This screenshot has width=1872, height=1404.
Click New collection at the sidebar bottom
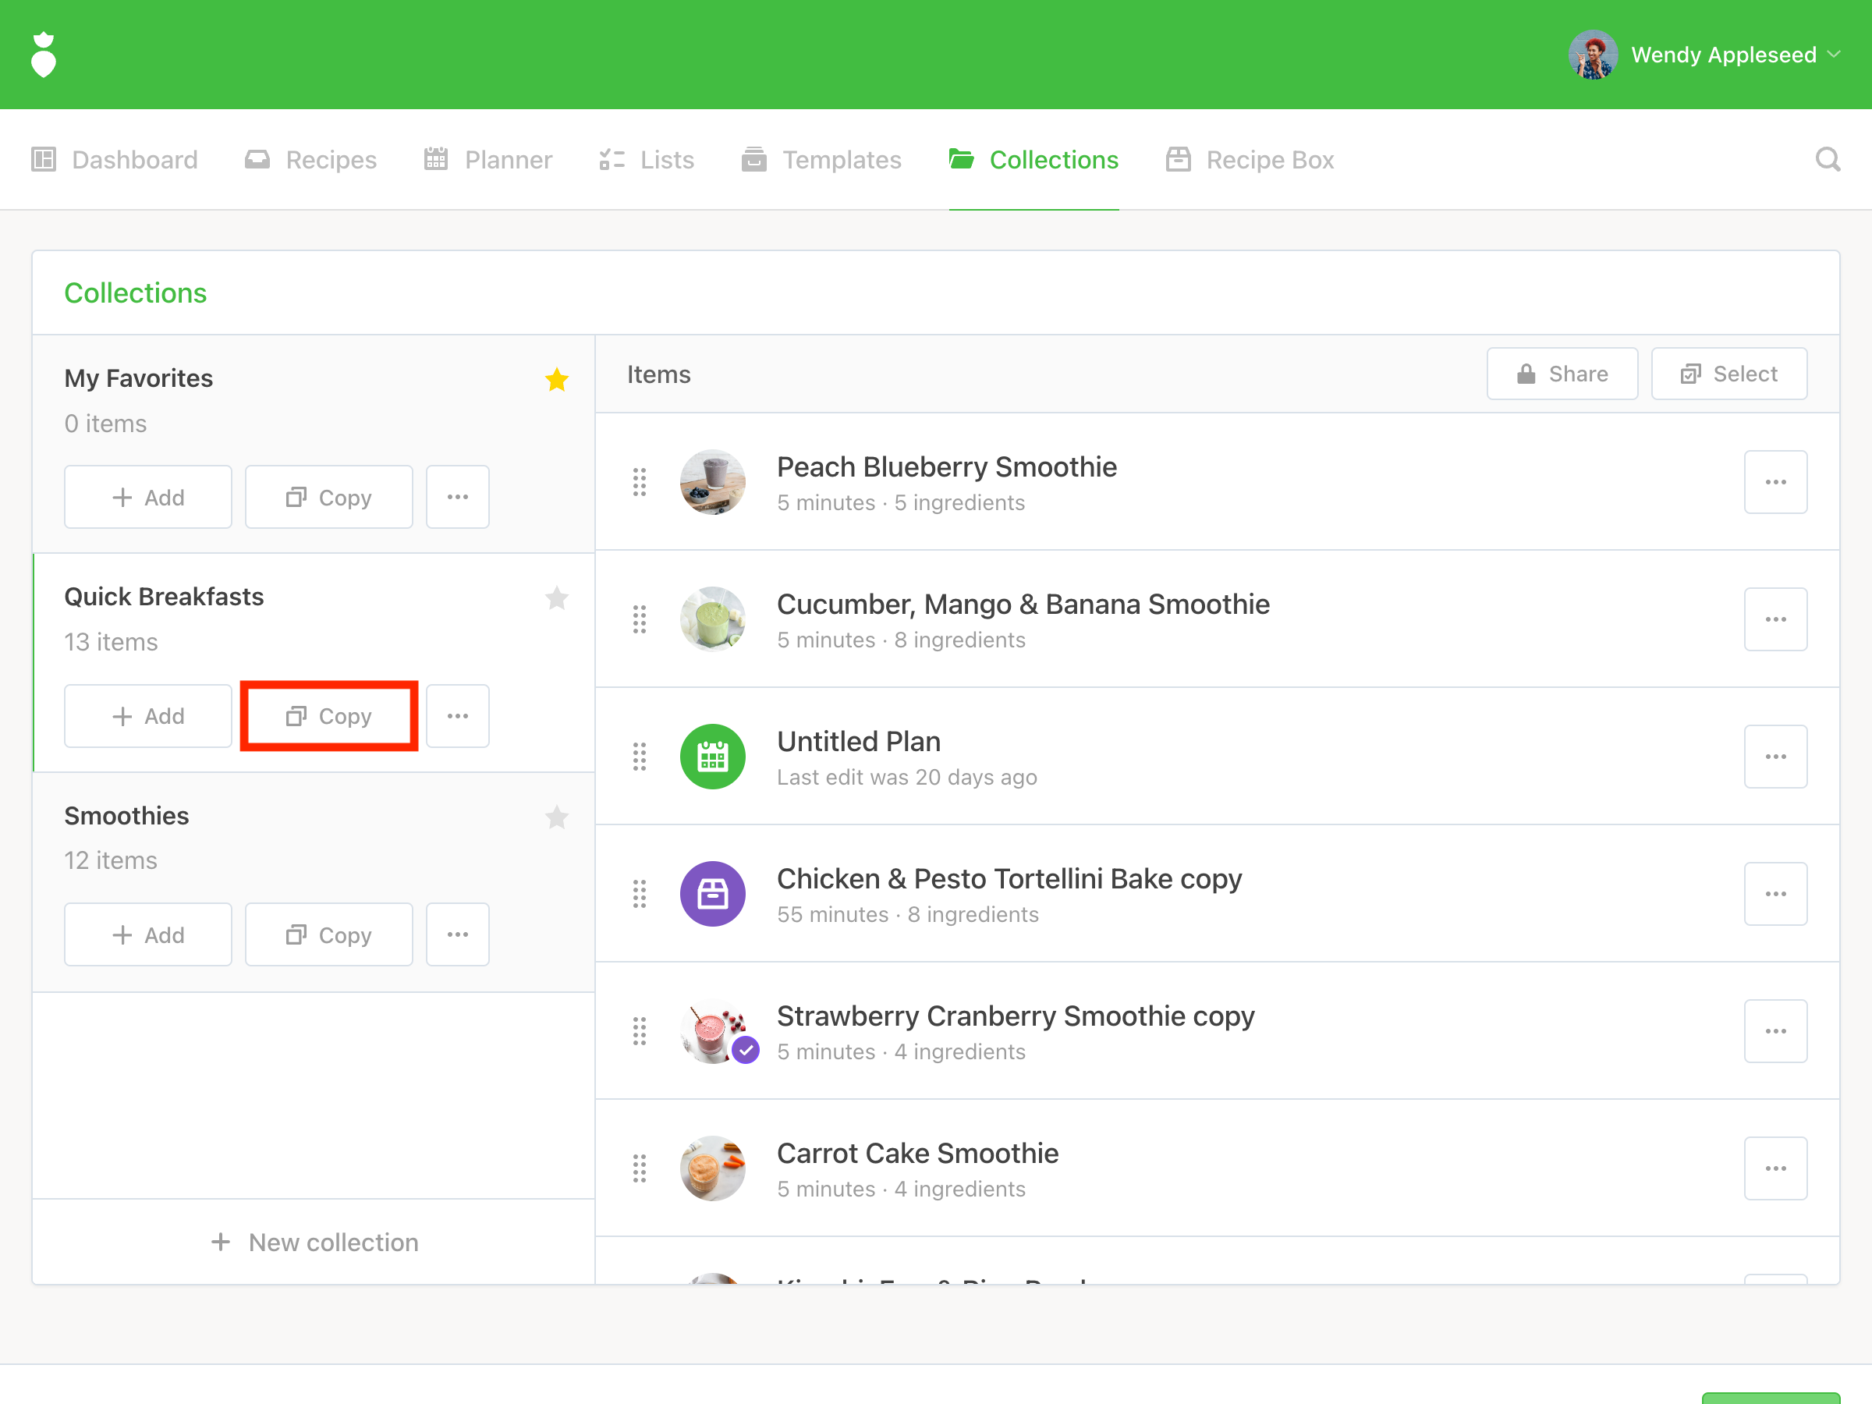314,1242
